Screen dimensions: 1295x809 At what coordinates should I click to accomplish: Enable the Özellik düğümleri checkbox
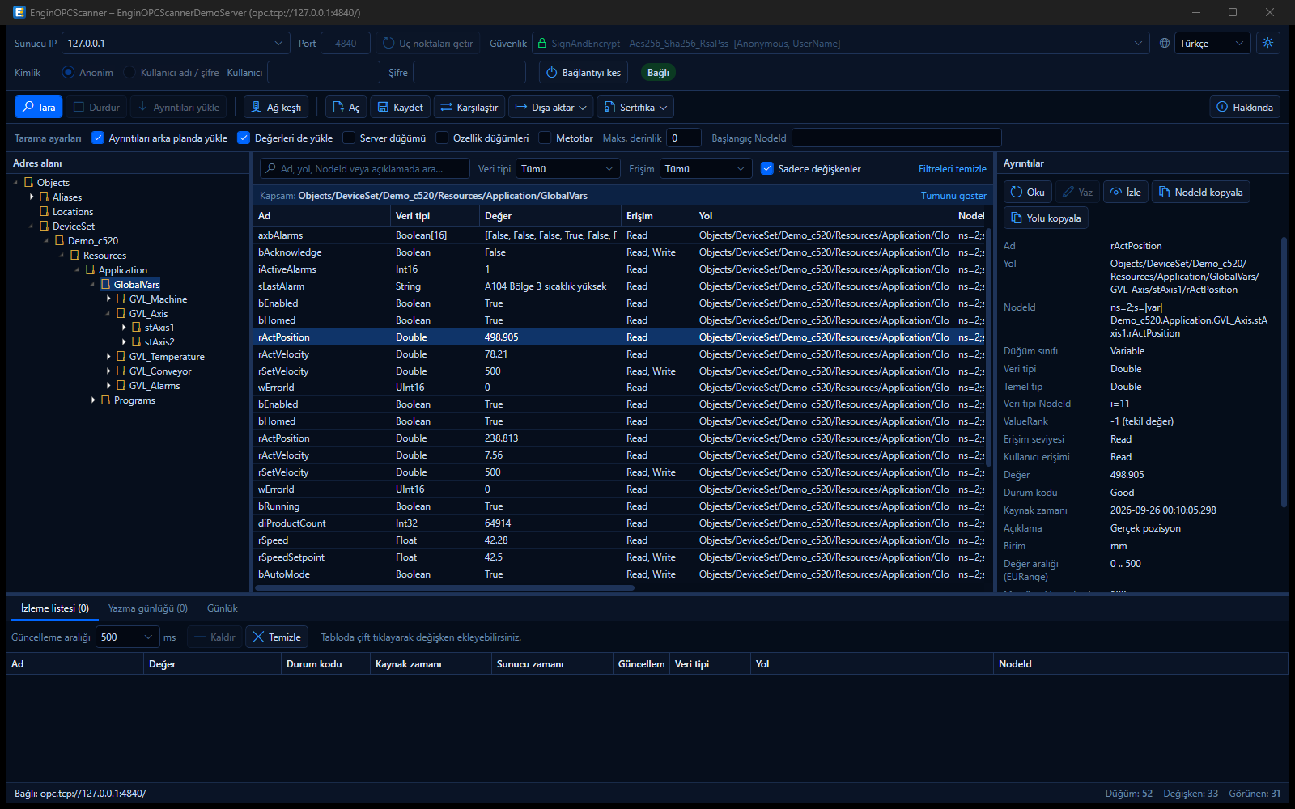(442, 138)
